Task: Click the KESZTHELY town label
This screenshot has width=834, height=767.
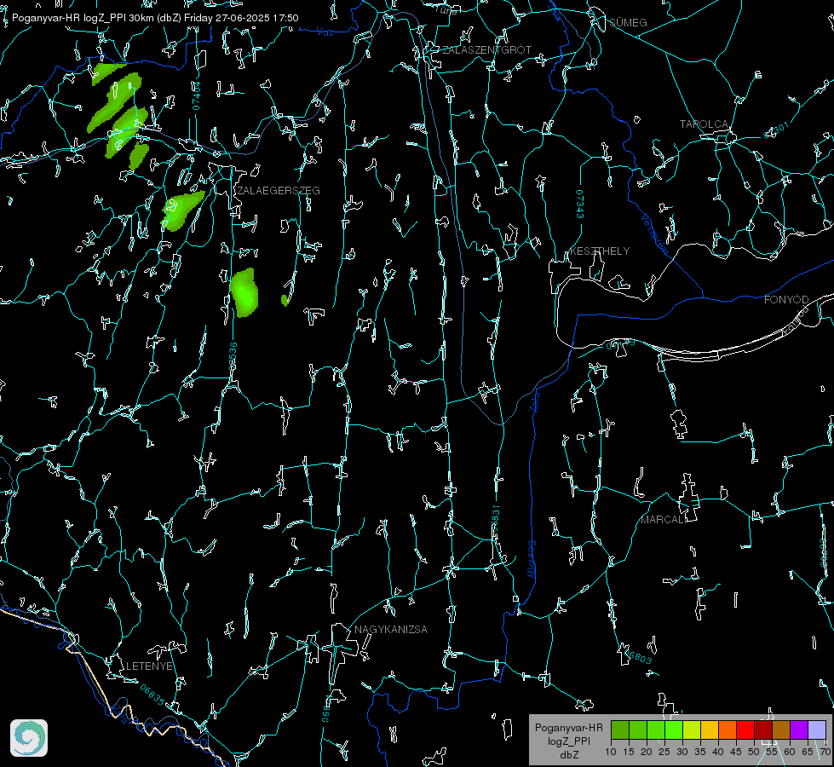Action: pos(600,251)
